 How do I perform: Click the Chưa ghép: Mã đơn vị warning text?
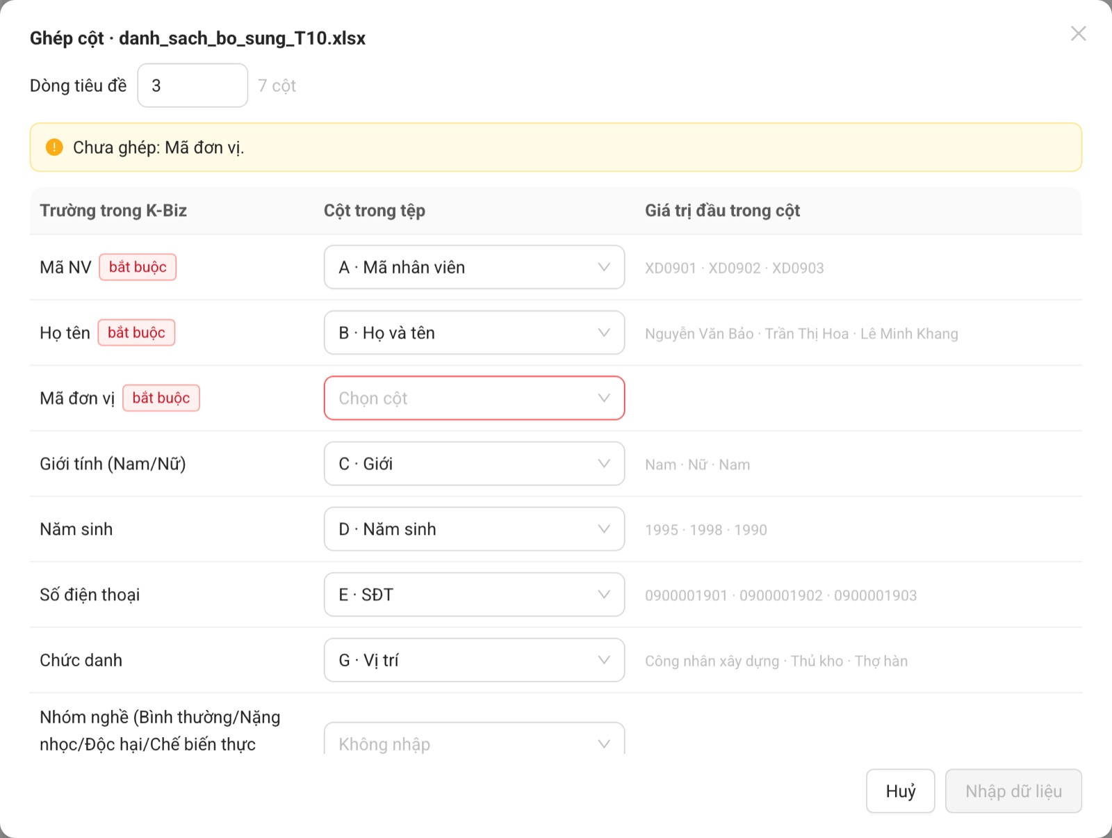pos(158,147)
